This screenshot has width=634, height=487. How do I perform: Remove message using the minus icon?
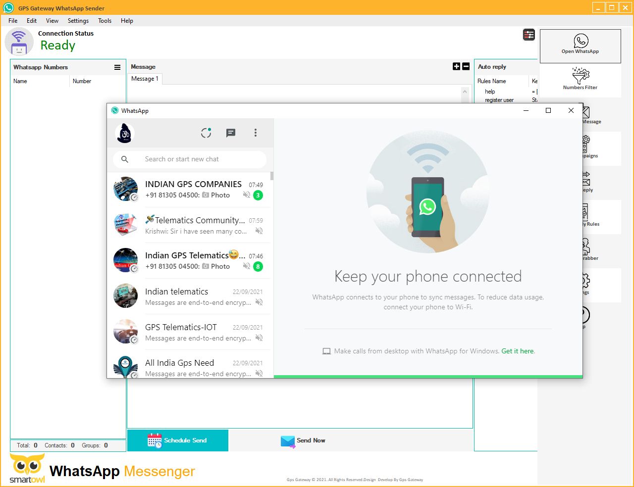coord(466,66)
